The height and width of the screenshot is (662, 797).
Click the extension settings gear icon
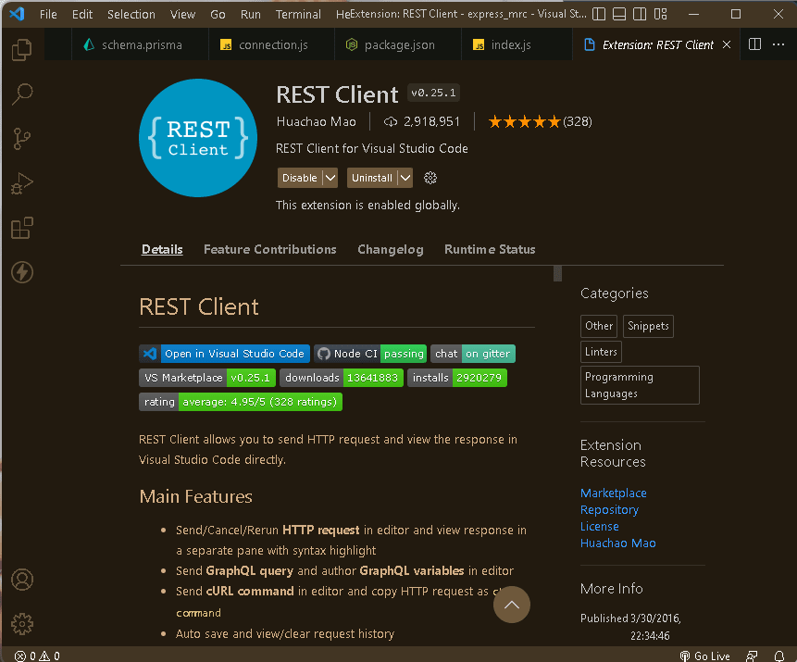[430, 178]
